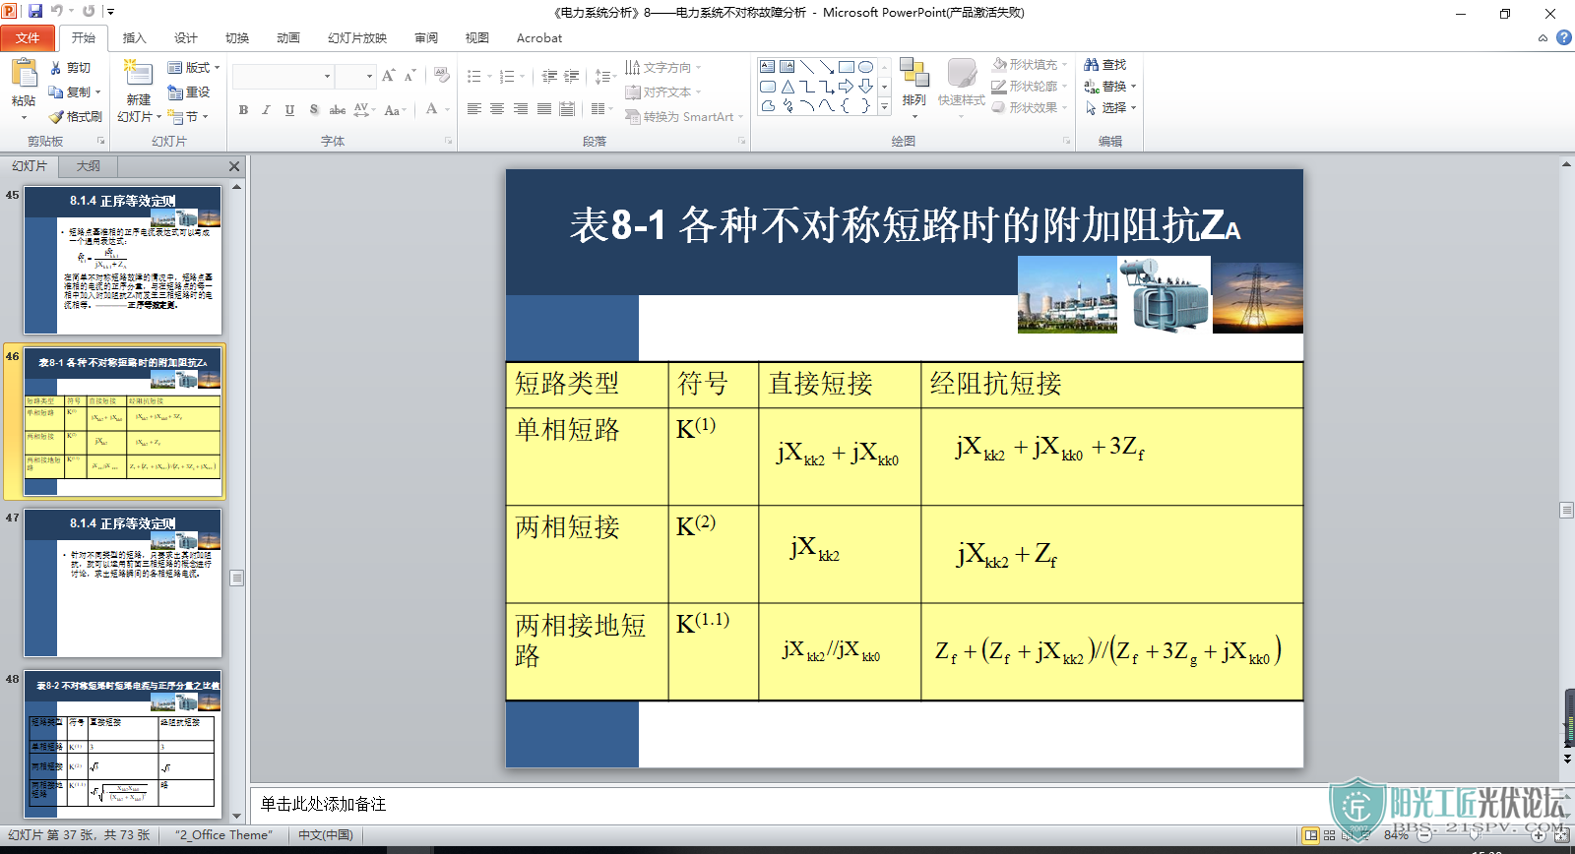The width and height of the screenshot is (1575, 854).
Task: Click the notes area 单击此处添加备注
Action: (x=323, y=804)
